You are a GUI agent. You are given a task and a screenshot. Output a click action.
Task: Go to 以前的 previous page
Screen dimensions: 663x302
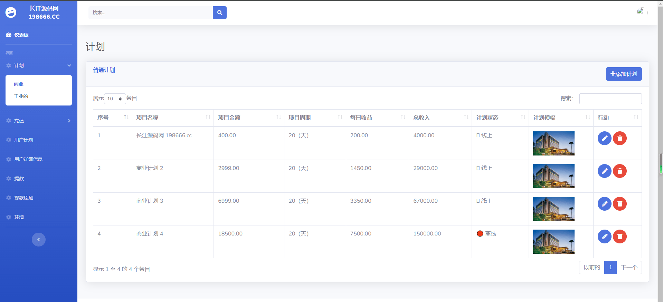(x=591, y=268)
